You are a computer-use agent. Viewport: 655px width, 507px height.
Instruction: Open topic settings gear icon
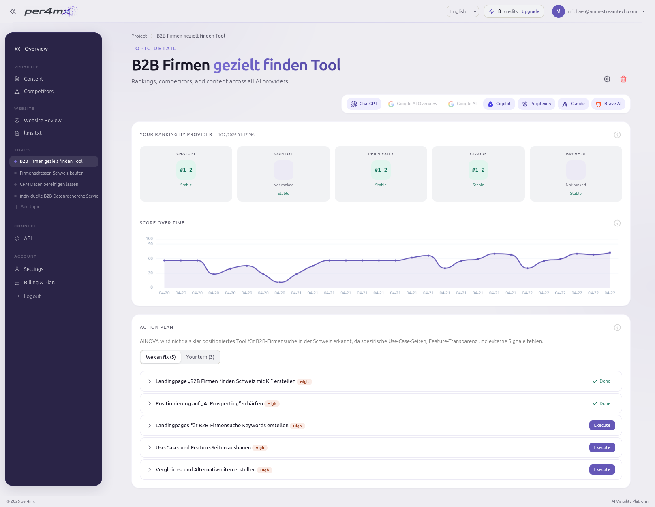click(x=607, y=79)
